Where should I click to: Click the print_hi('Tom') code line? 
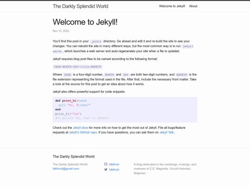coord(68,114)
